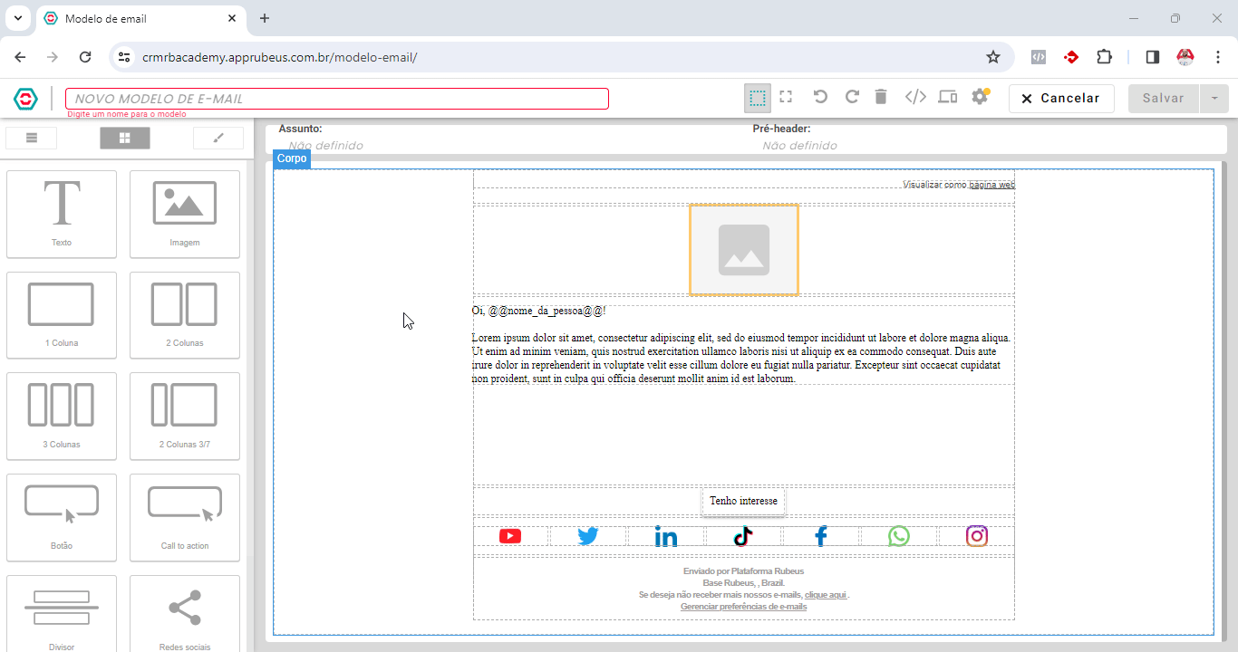Open Gerenciar preferências de e-mails link
The image size is (1238, 652).
(x=743, y=607)
